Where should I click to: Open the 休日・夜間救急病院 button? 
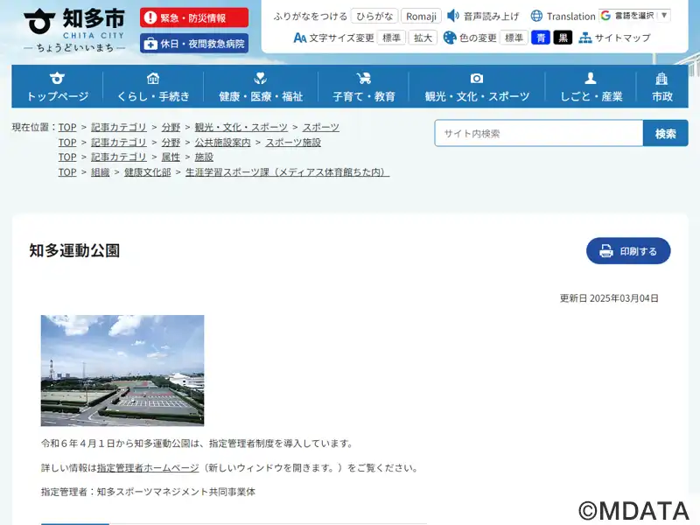point(194,44)
